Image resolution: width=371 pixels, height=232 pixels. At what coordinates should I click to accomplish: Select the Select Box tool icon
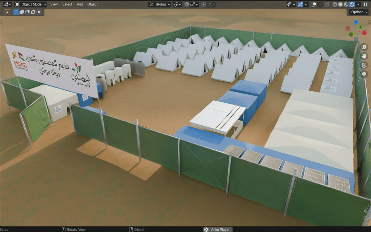7,12
